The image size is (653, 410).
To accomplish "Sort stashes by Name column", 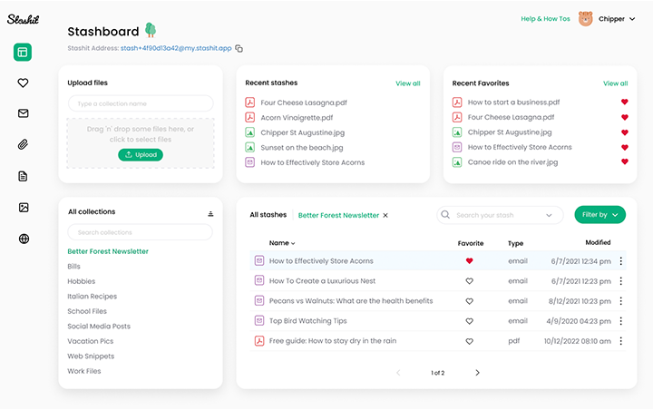I will pyautogui.click(x=282, y=243).
